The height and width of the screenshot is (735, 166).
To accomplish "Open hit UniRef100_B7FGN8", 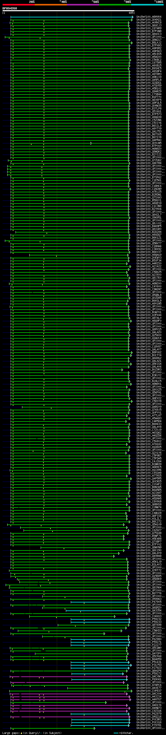I will [x=149, y=31].
